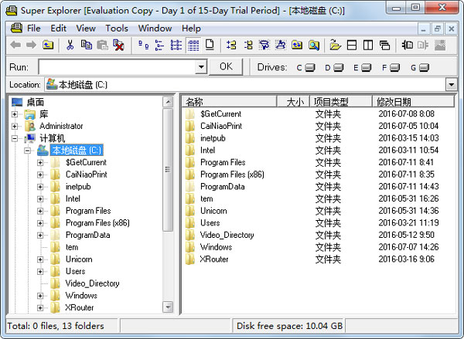The height and width of the screenshot is (339, 464).
Task: Split window horizontally icon
Action: 352,46
